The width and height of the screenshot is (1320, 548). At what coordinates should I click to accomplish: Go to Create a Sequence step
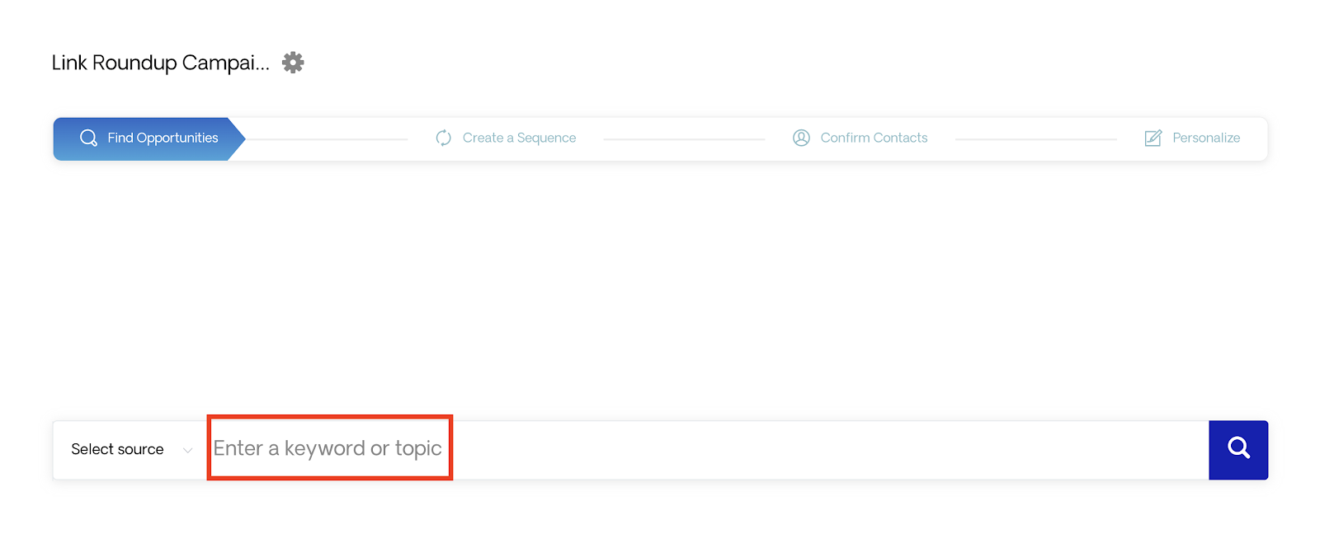tap(506, 138)
